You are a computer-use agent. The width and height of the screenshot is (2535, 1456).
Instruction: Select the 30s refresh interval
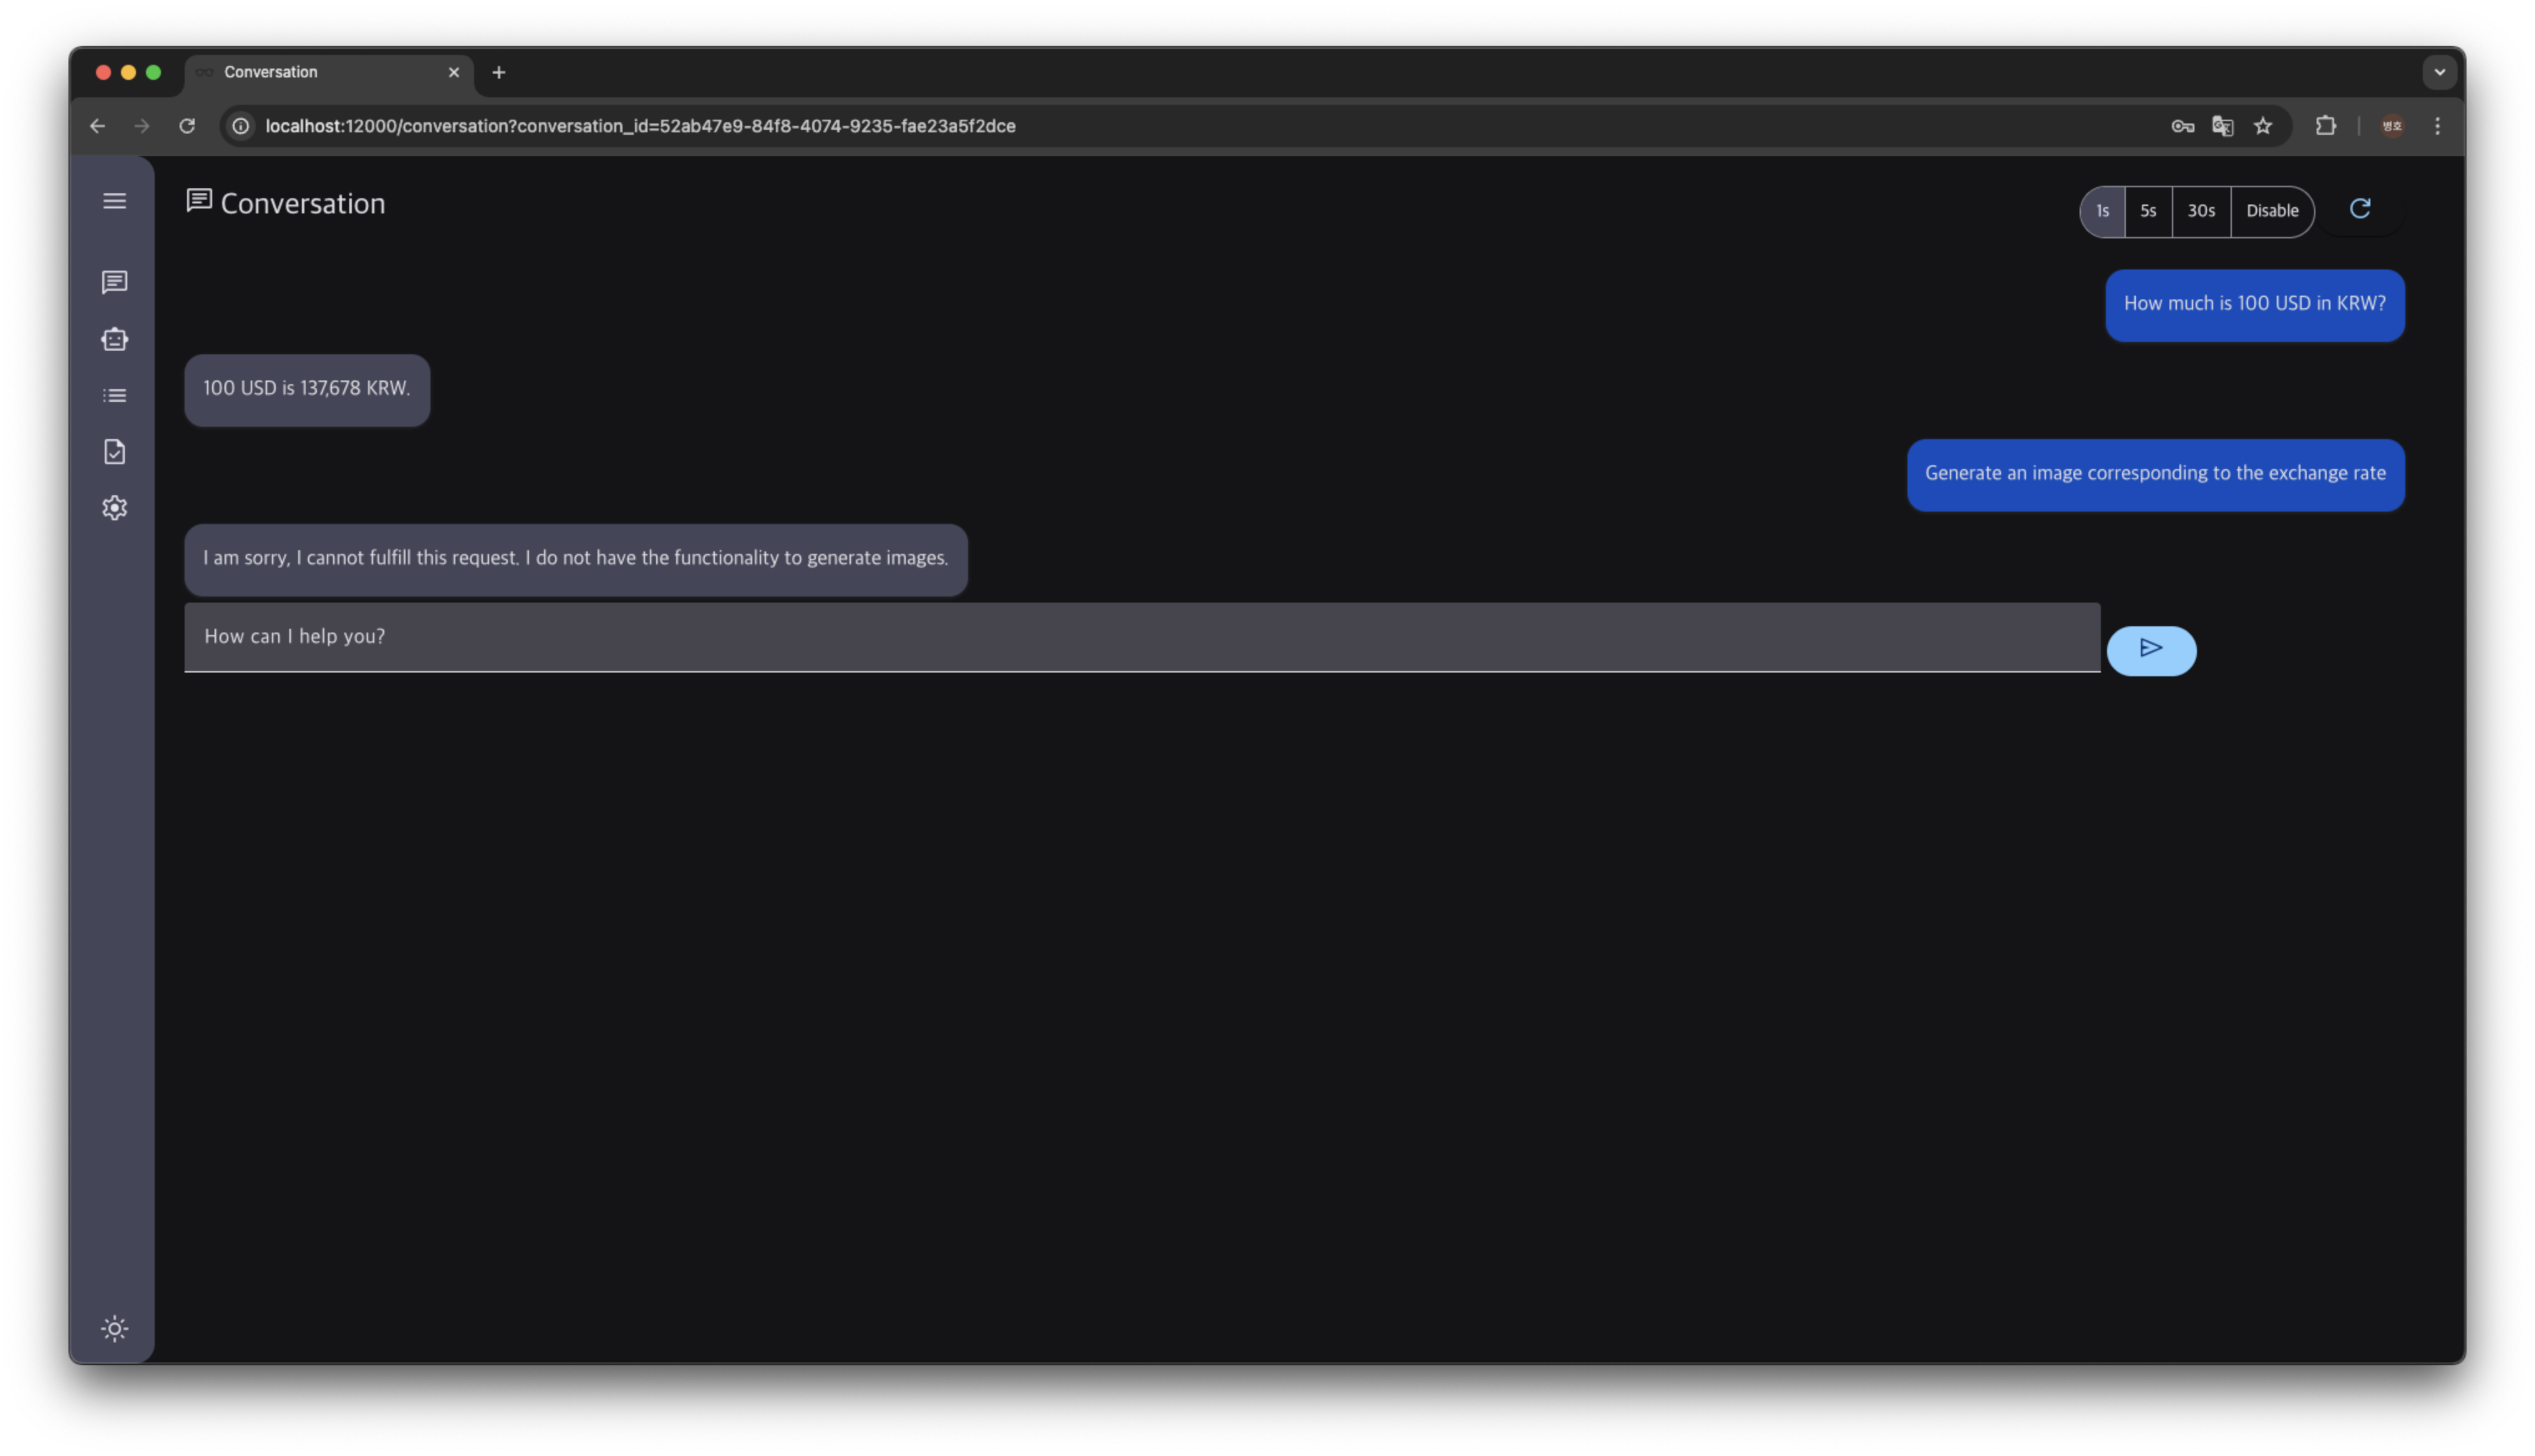click(x=2201, y=211)
